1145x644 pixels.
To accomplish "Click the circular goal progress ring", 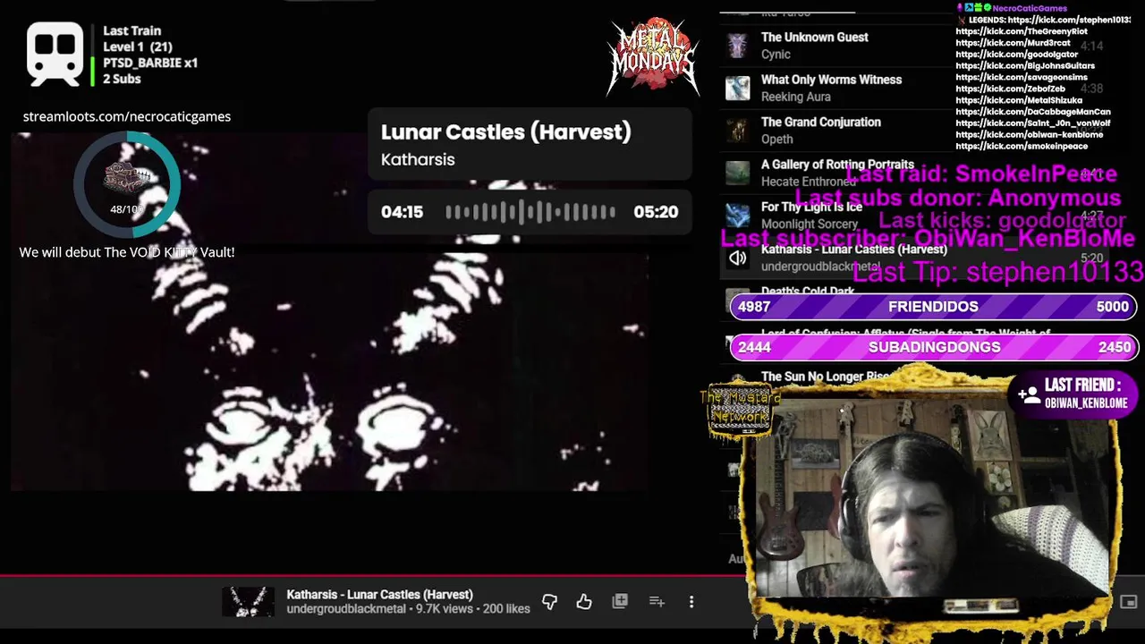I will 127,185.
